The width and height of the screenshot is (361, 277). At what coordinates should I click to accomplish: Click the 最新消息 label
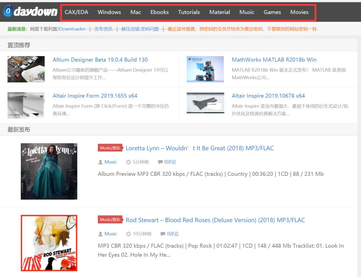(18, 29)
